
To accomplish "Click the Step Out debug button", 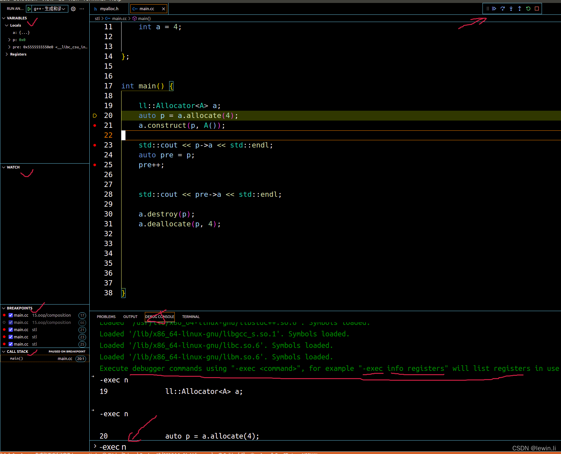I will tap(520, 9).
